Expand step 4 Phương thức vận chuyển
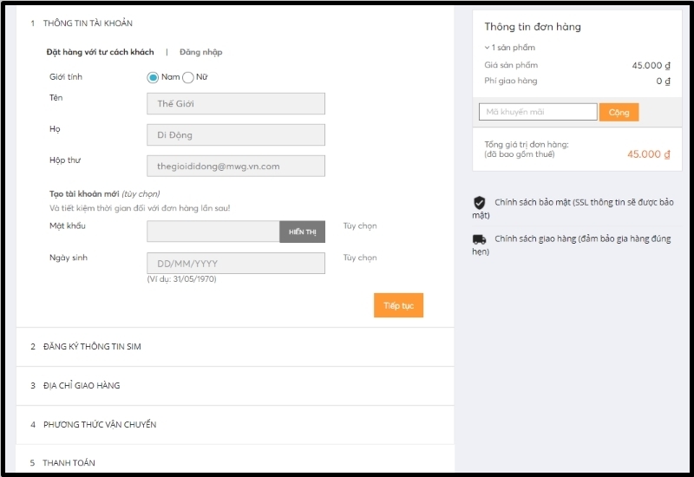Screen dimensions: 694x477 coord(235,424)
